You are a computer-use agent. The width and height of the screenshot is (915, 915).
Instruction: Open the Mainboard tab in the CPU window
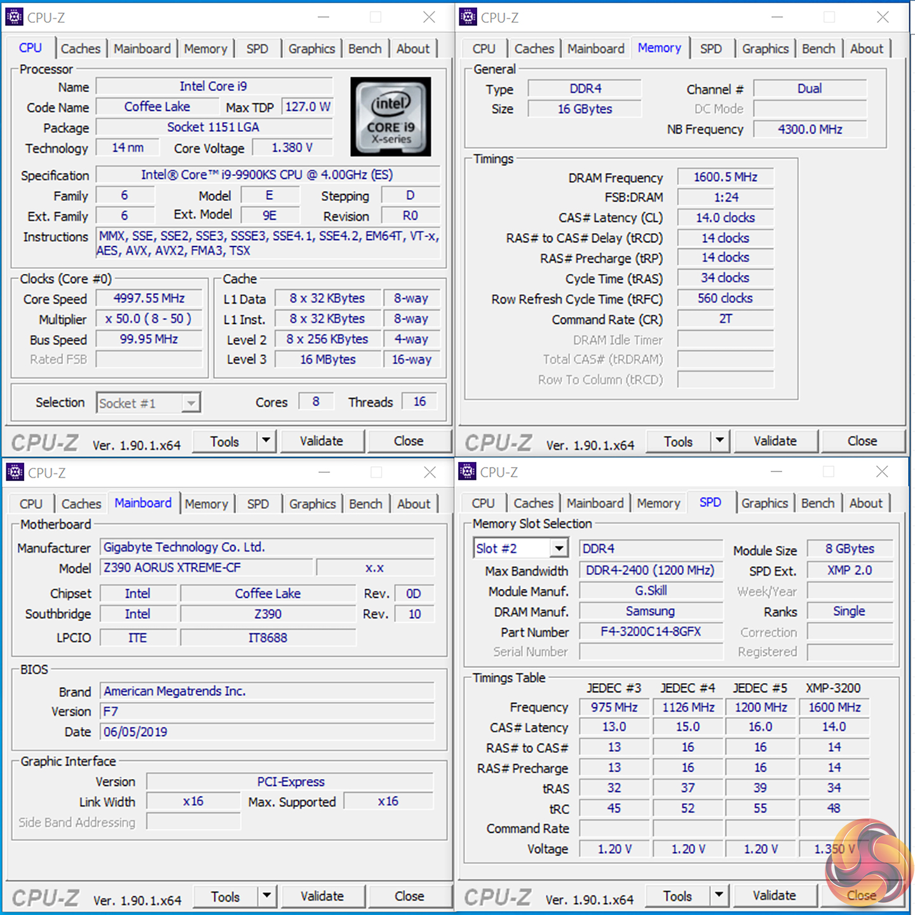coord(142,49)
